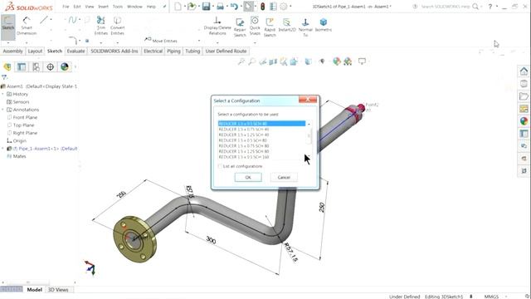
Task: Open the File Explorer folder tab
Action: (524, 96)
